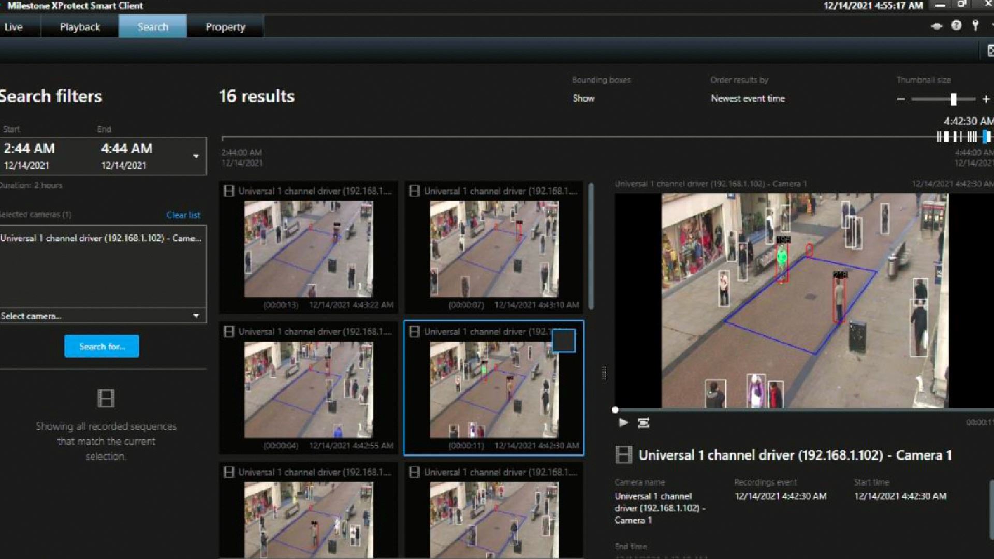Click the Camera name value in details

click(660, 508)
